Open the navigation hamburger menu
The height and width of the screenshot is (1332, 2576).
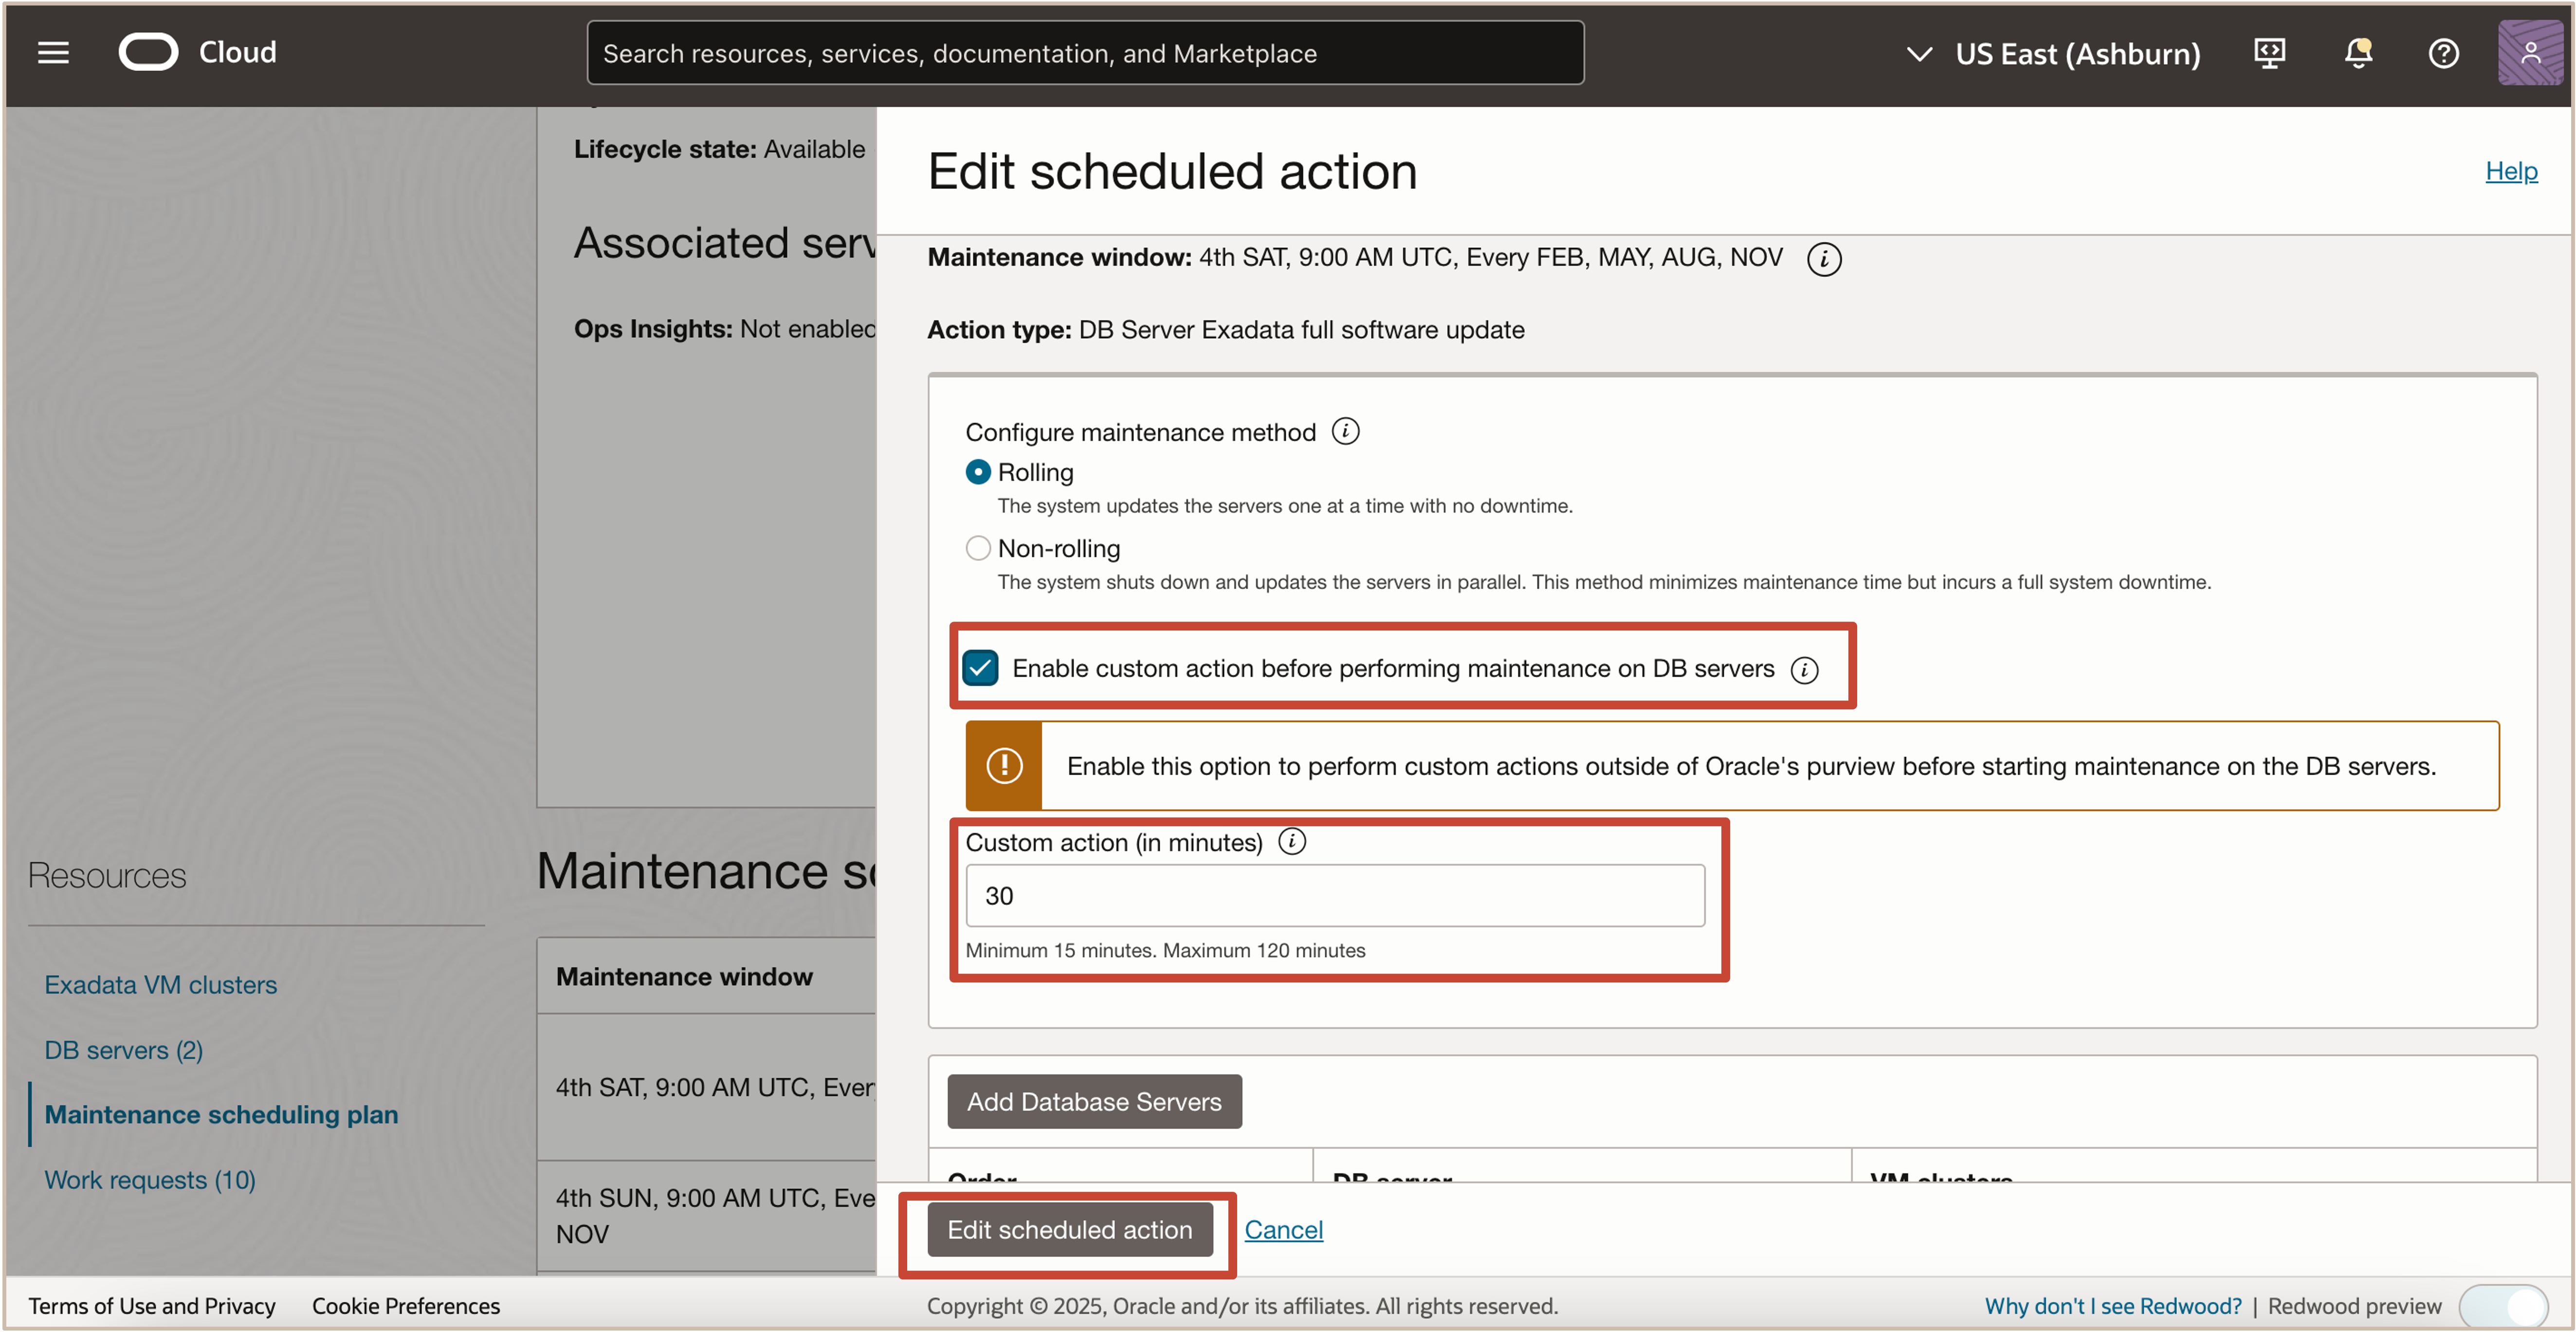pos(53,53)
